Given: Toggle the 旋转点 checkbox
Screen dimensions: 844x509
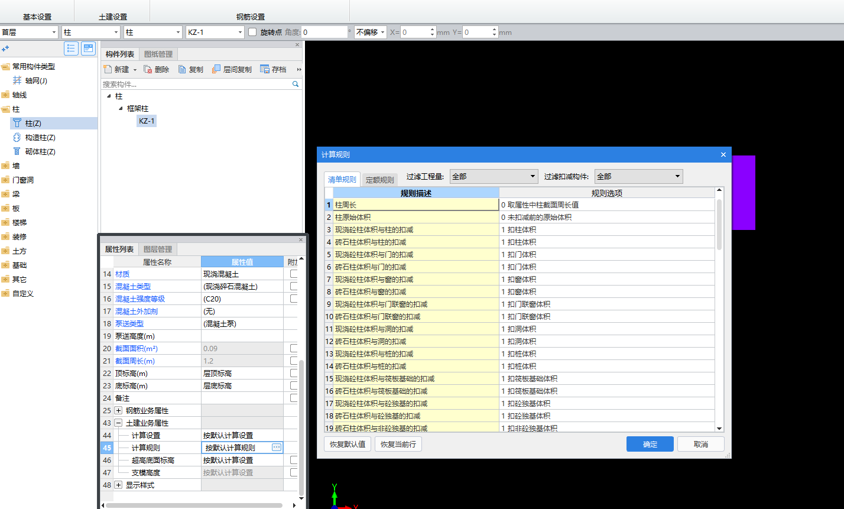Looking at the screenshot, I should (252, 32).
